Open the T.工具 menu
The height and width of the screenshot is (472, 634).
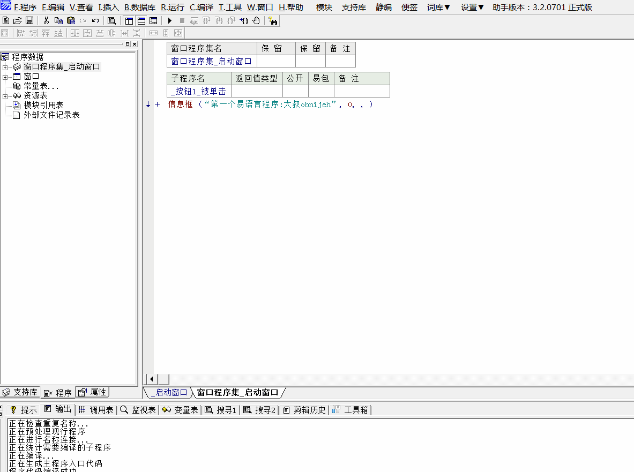point(230,8)
